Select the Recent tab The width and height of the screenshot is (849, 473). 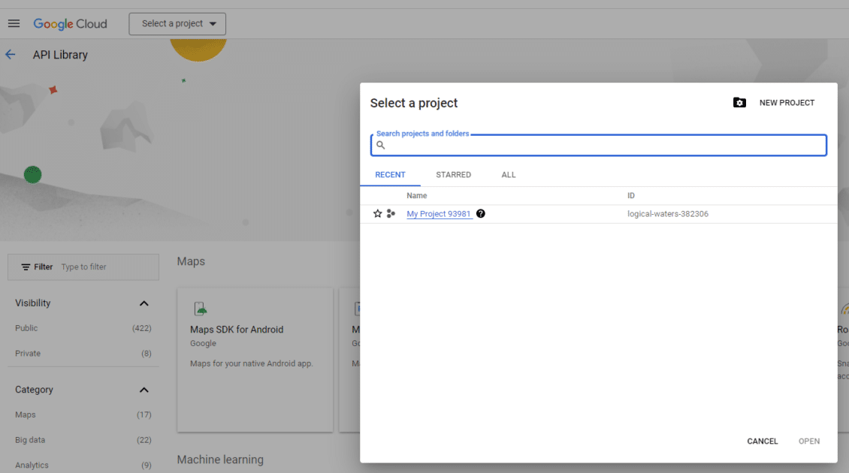(390, 175)
